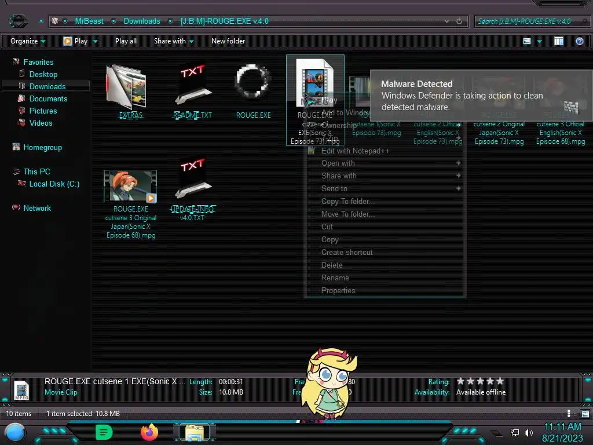Choose Copy in the context menu
Screen dimensions: 593x445
pyautogui.click(x=385, y=239)
